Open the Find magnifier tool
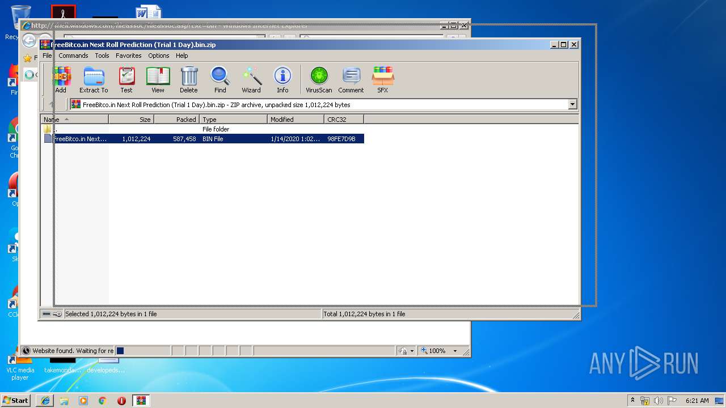The height and width of the screenshot is (408, 726). pyautogui.click(x=220, y=79)
